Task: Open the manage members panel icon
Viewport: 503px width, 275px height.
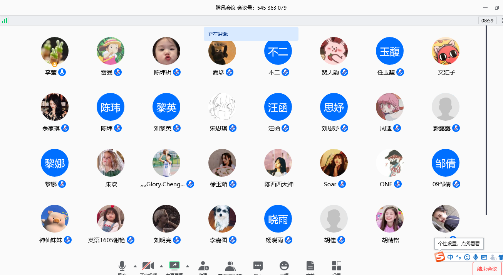Action: pos(230,266)
